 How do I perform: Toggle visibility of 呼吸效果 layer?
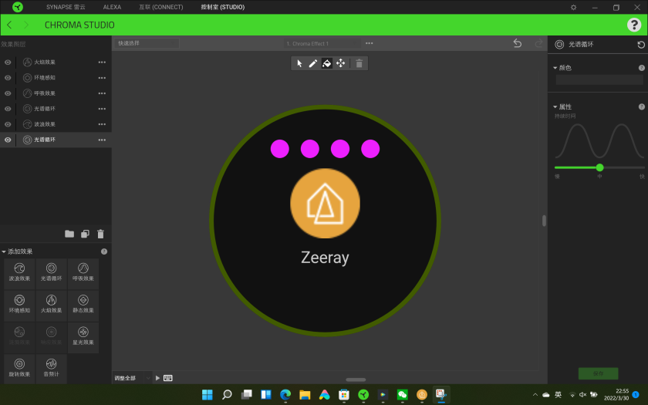(8, 93)
